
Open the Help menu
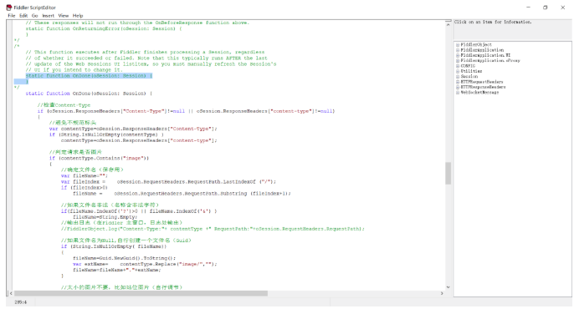pyautogui.click(x=78, y=16)
